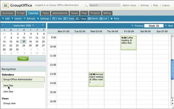Open the Notes tab
Viewport: 174px width, 109px height.
[x=75, y=13]
